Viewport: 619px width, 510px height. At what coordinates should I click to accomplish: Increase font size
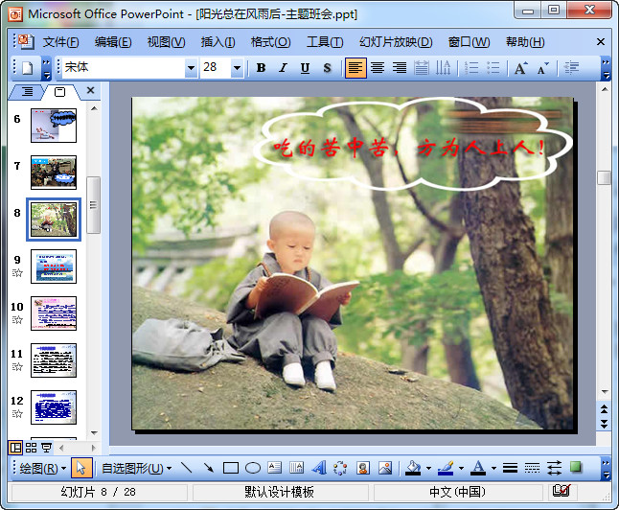(x=521, y=68)
